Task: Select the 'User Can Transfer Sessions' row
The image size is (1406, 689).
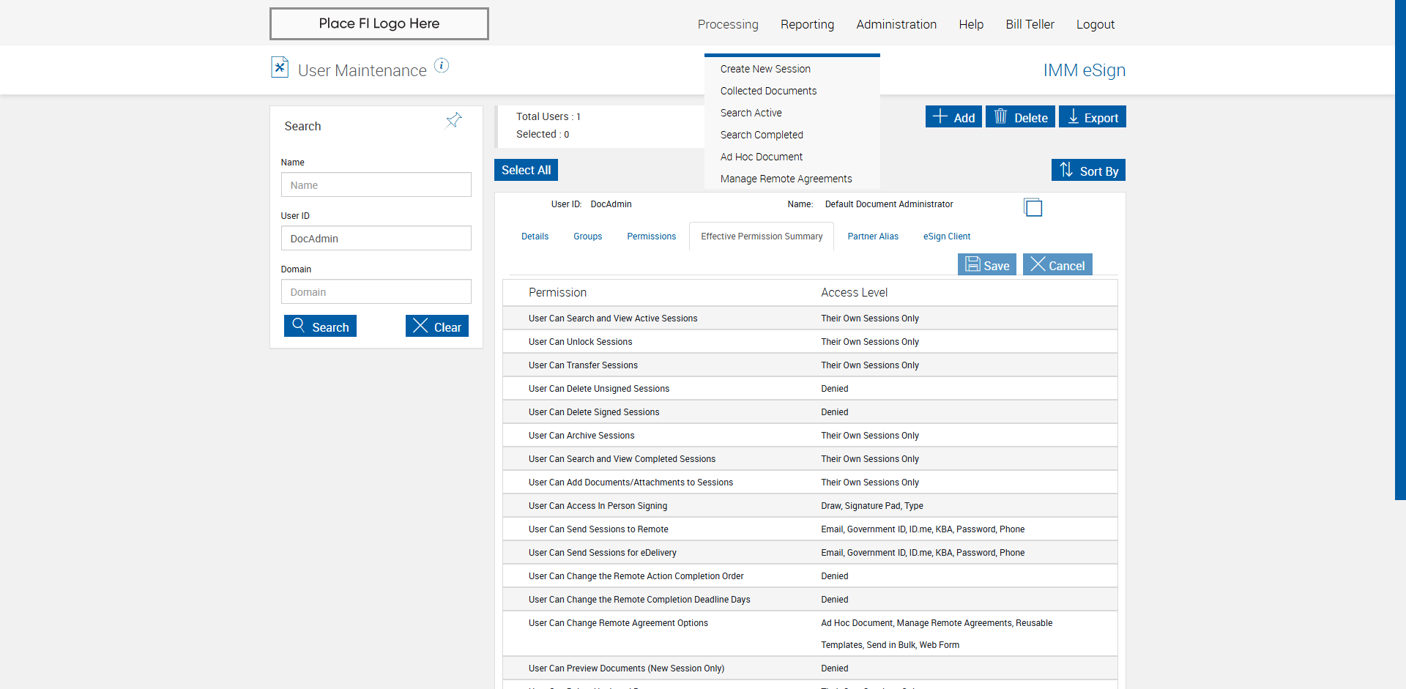Action: (810, 365)
